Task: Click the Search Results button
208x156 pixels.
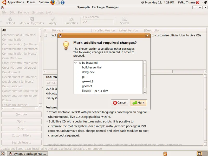Action: 22,142
